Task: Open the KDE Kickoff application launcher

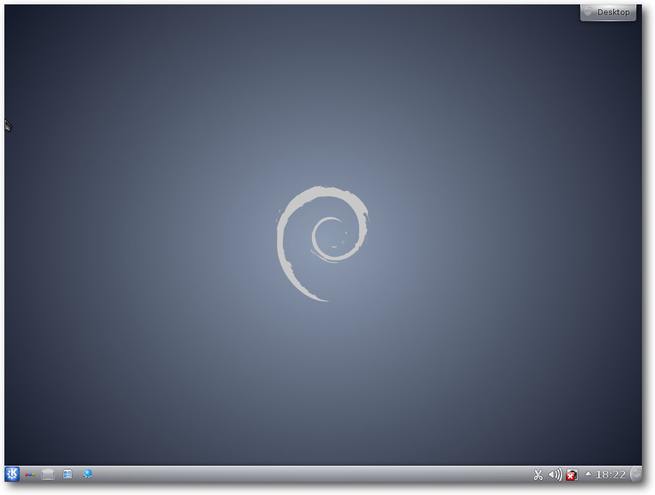Action: [12, 474]
